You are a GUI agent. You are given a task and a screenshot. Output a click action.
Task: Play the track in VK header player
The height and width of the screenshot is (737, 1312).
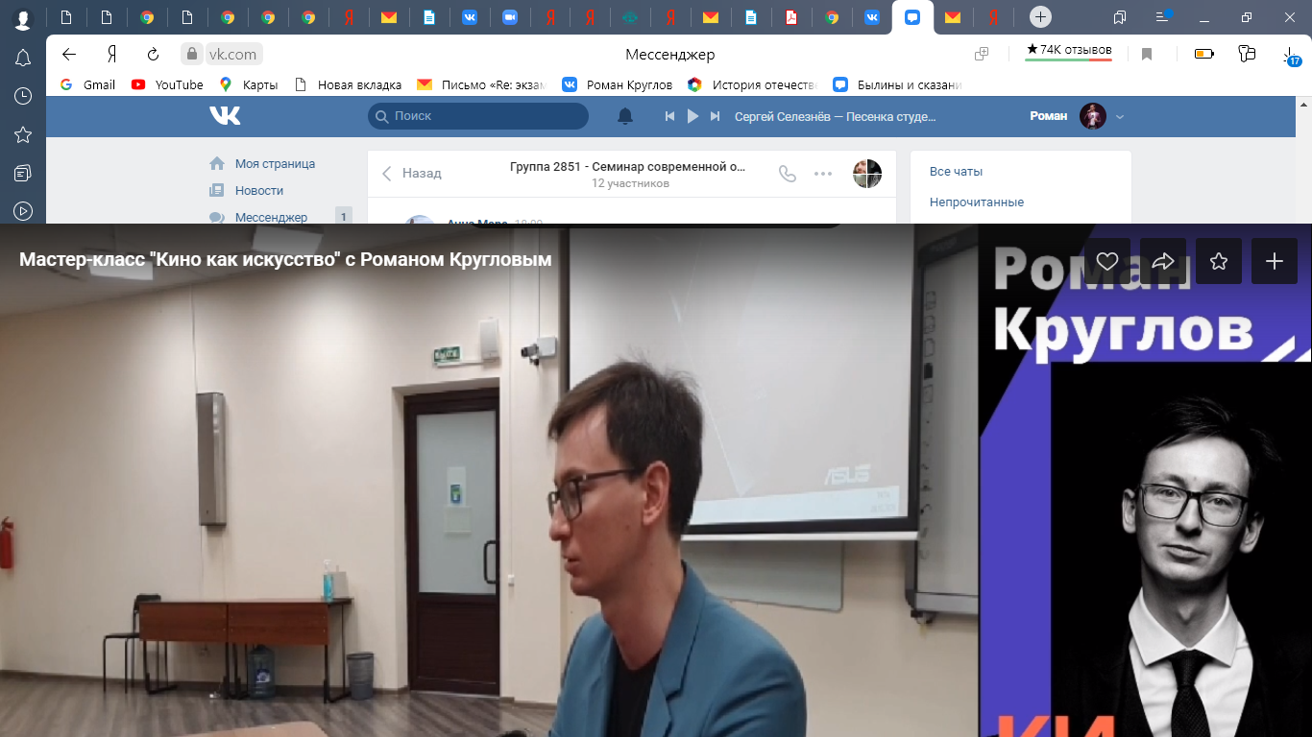coord(692,116)
